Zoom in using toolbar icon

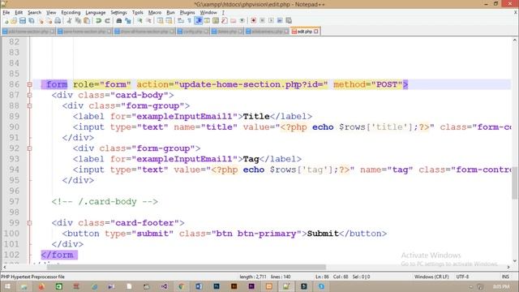tap(139, 21)
